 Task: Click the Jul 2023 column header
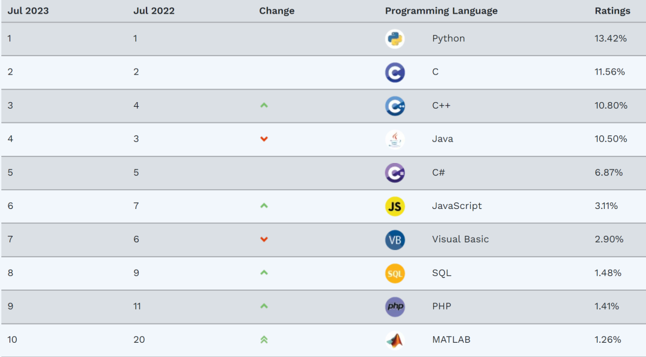28,11
